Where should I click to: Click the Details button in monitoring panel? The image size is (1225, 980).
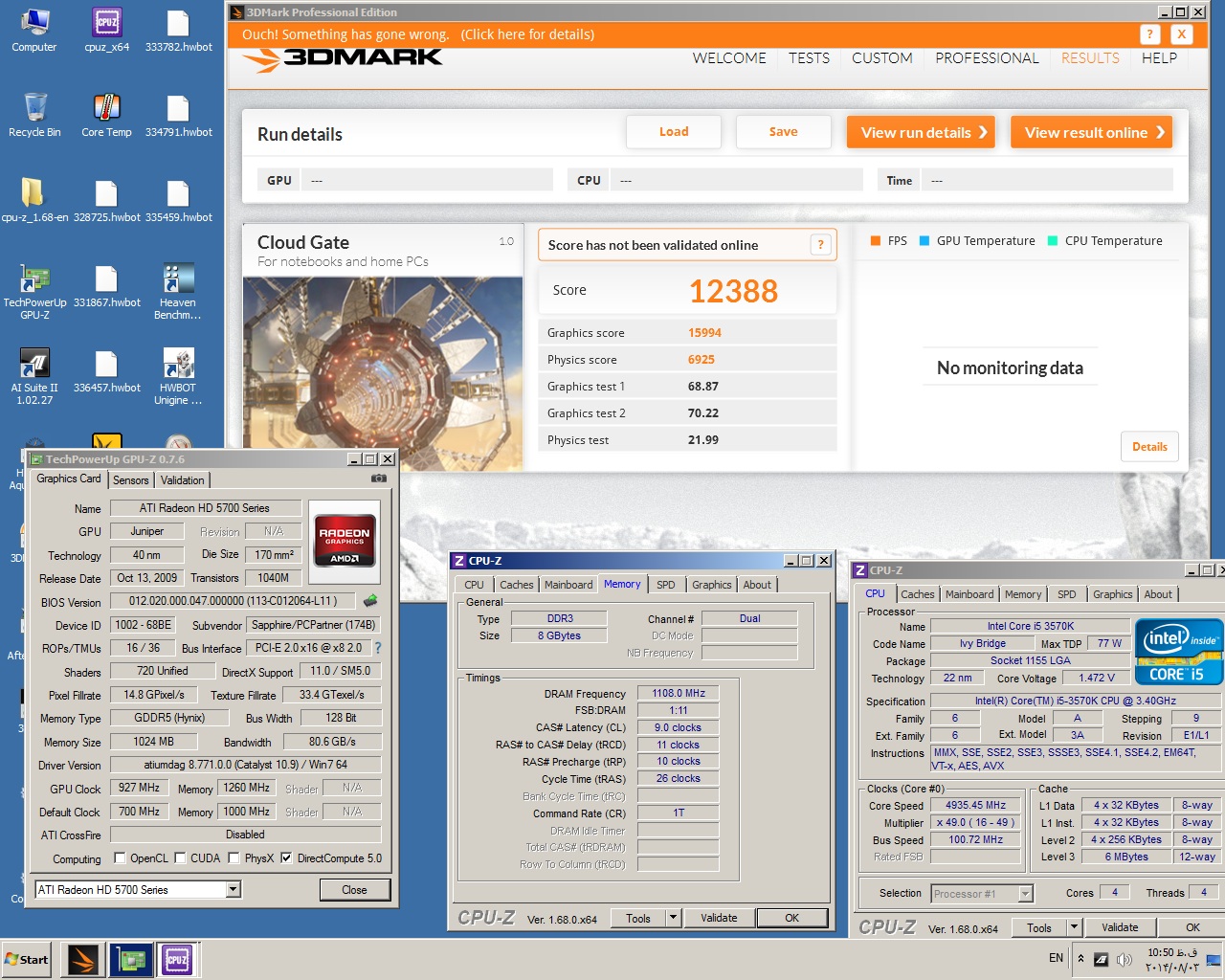coord(1149,447)
